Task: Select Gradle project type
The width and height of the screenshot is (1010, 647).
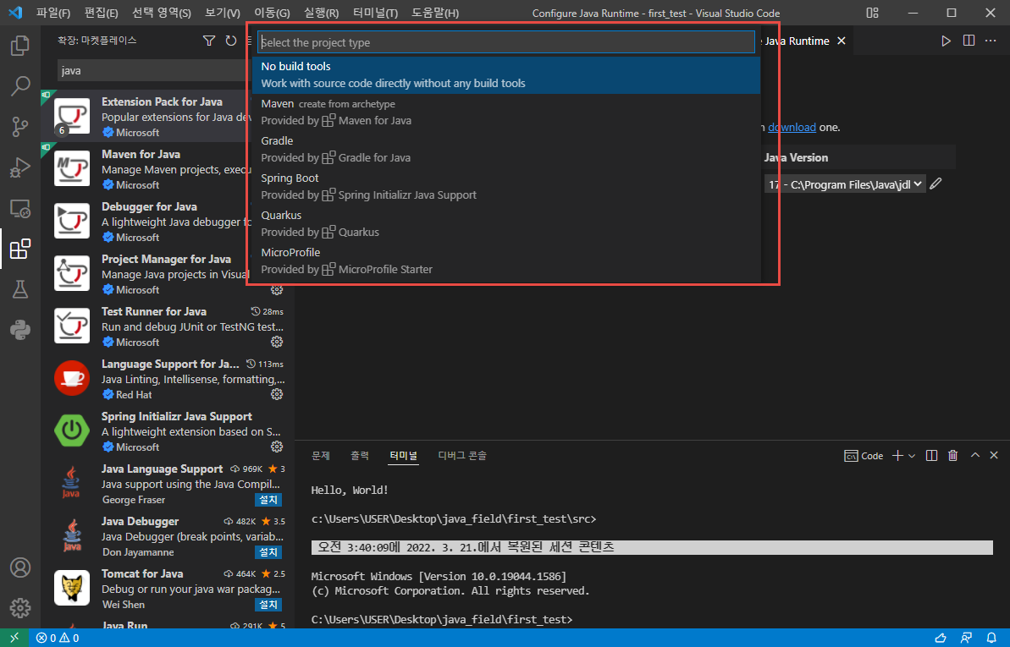Action: click(x=505, y=150)
